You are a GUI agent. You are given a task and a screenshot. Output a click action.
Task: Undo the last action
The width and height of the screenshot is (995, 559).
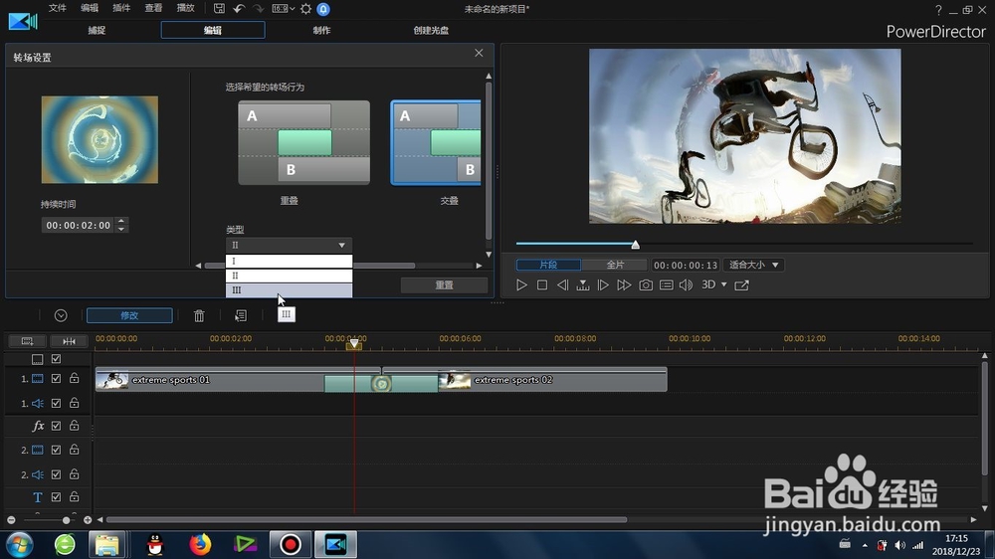point(239,8)
